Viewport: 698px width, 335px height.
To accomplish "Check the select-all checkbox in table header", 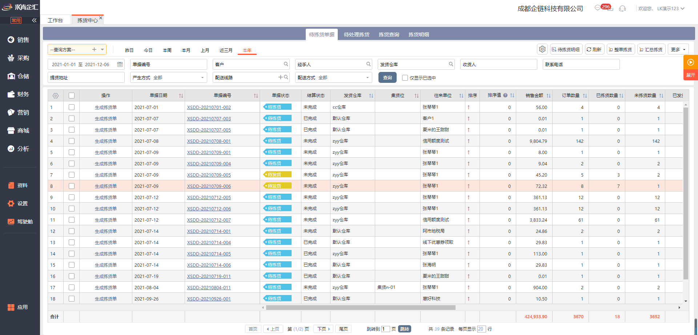I will pos(72,96).
